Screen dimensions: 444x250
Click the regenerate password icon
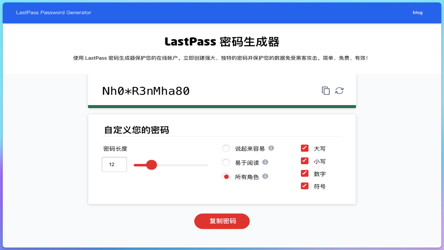pos(340,91)
